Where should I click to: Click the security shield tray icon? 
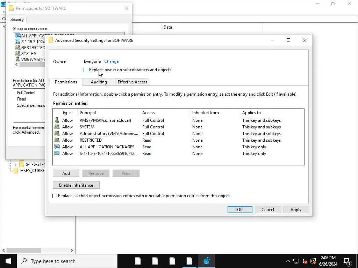click(313, 261)
